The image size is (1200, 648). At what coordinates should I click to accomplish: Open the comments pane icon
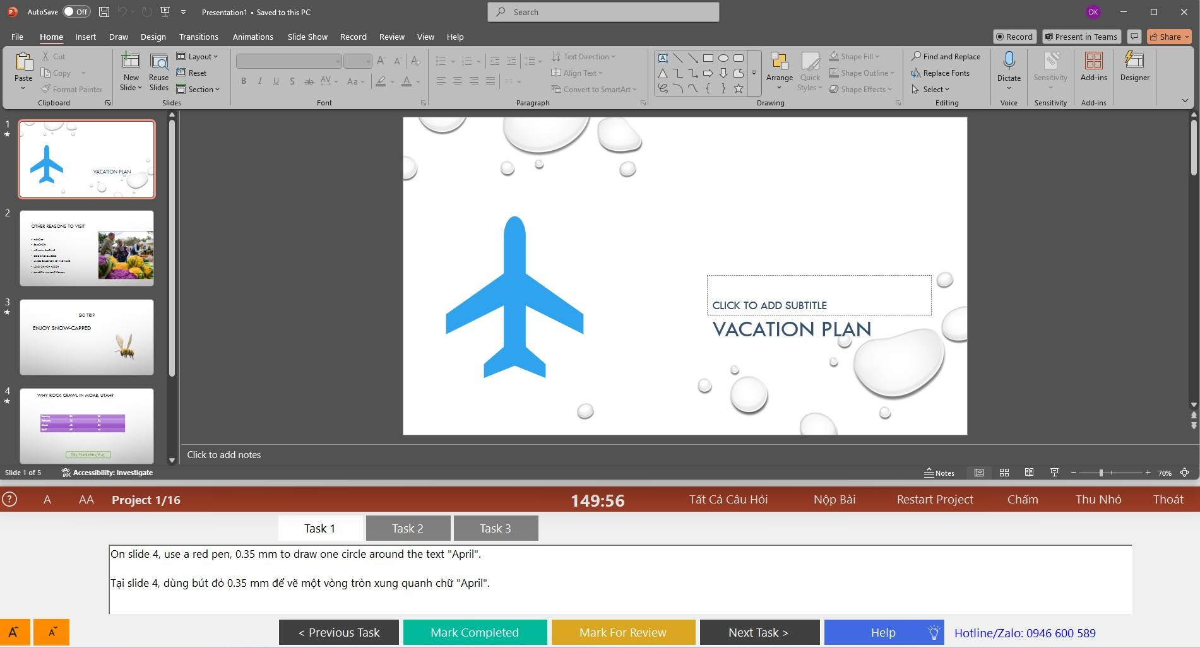tap(1134, 37)
